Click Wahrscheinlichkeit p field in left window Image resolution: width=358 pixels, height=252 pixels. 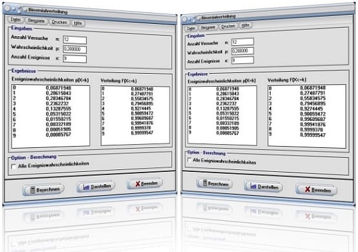(x=75, y=49)
